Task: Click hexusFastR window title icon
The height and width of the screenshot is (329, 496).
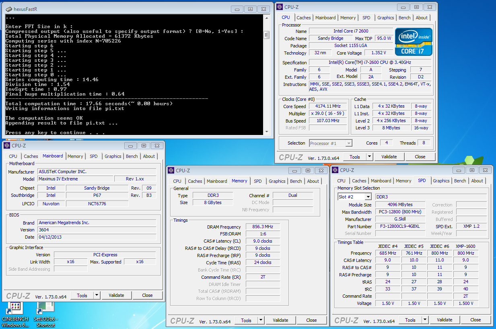Action: point(9,9)
